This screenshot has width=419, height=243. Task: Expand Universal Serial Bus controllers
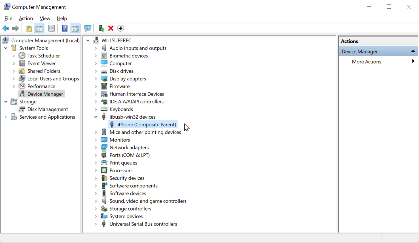coord(96,224)
